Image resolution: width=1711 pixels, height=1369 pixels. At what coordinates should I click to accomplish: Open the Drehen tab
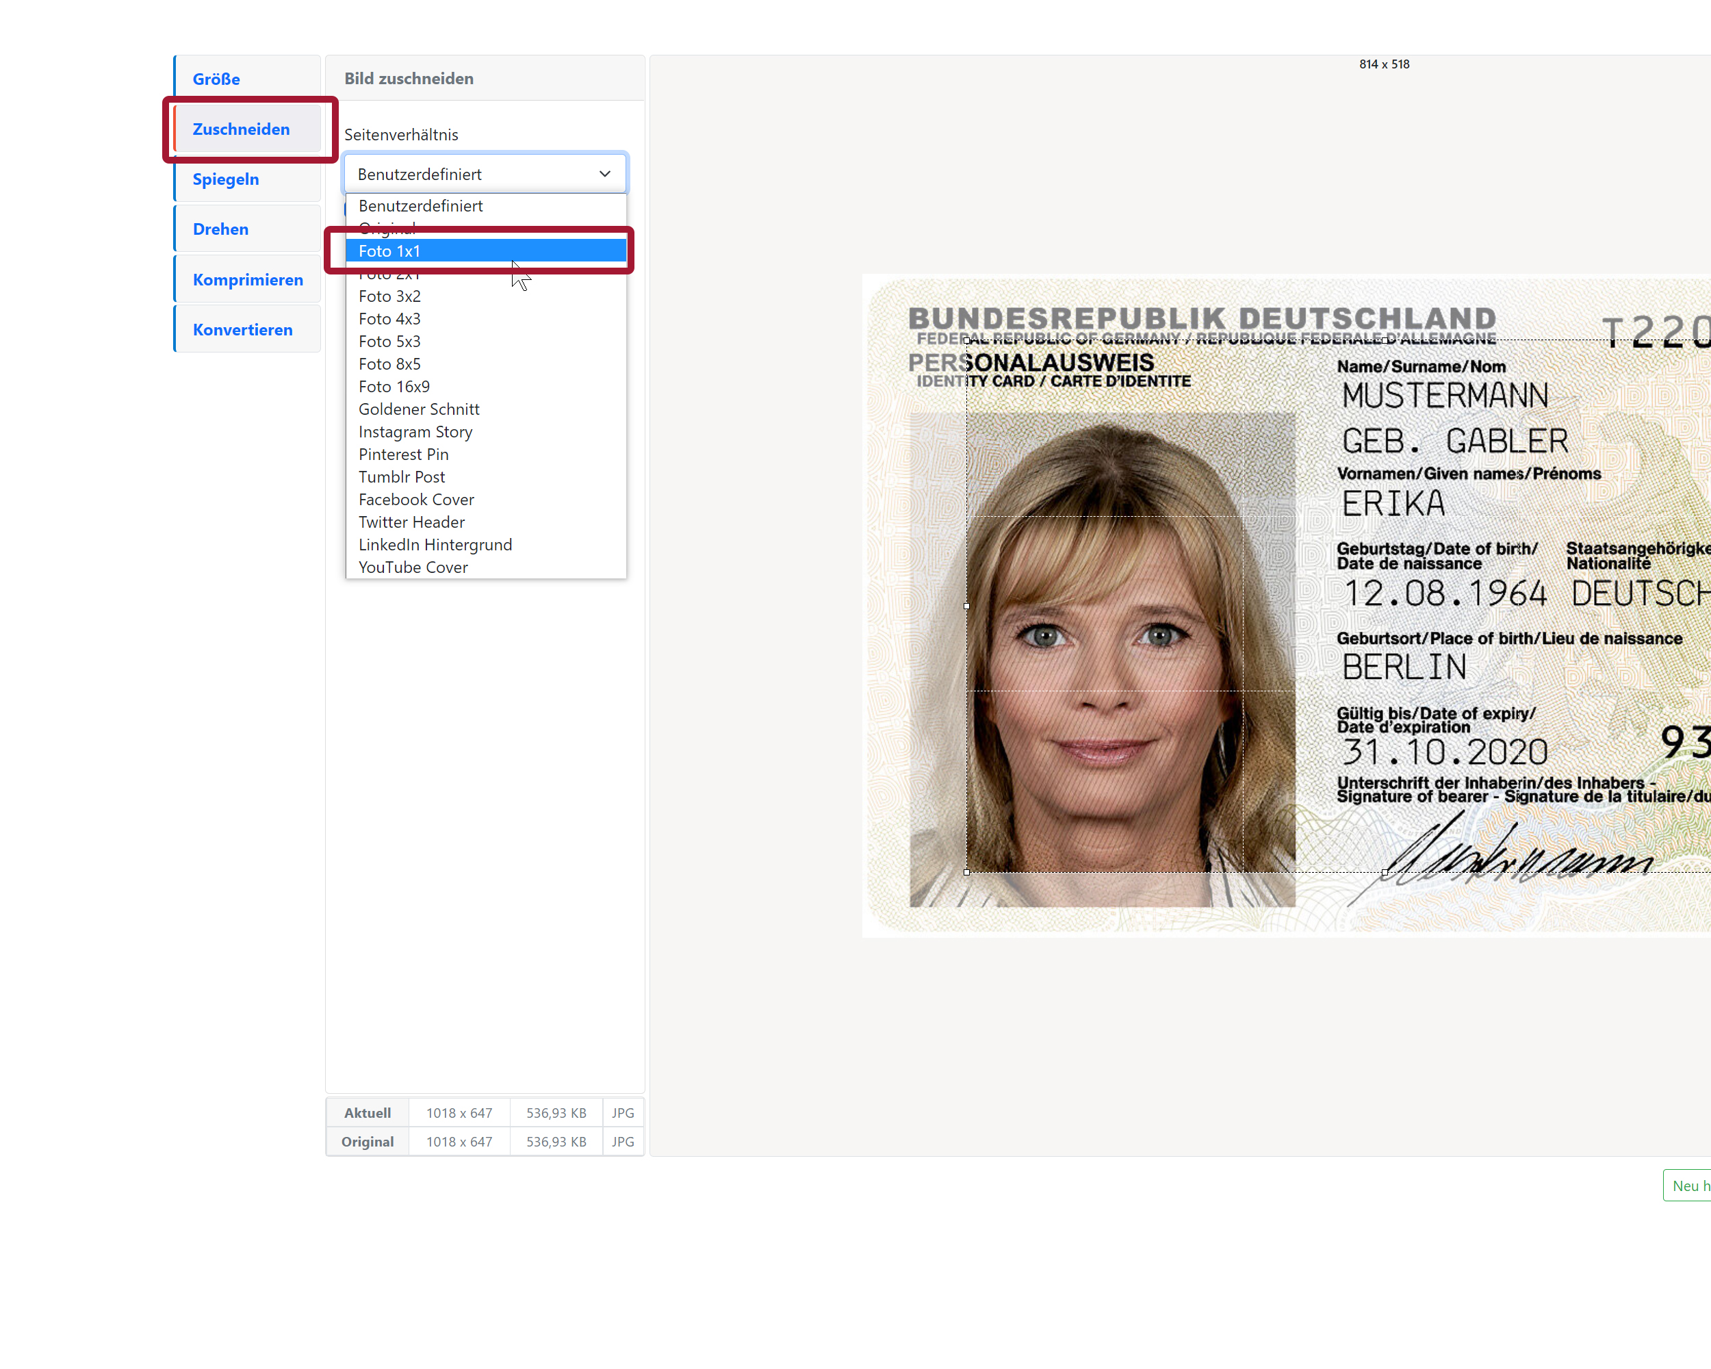(x=220, y=229)
